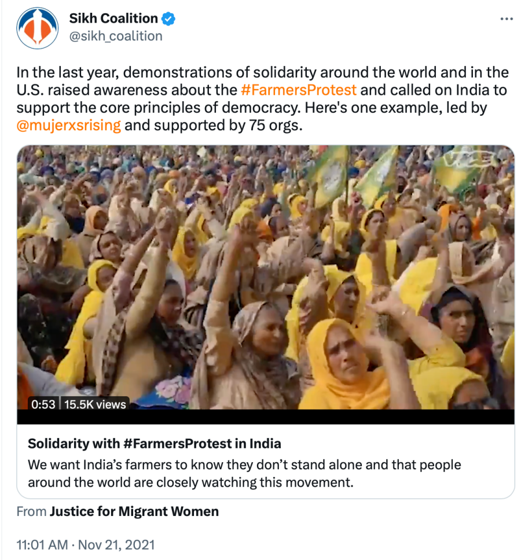Image resolution: width=521 pixels, height=560 pixels.
Task: Click the From label under the card
Action: 31,511
